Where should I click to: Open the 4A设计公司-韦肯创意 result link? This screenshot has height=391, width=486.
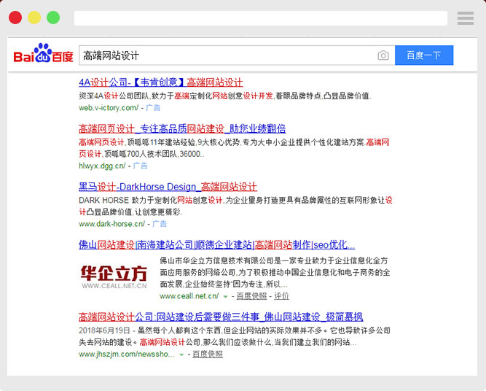point(160,82)
